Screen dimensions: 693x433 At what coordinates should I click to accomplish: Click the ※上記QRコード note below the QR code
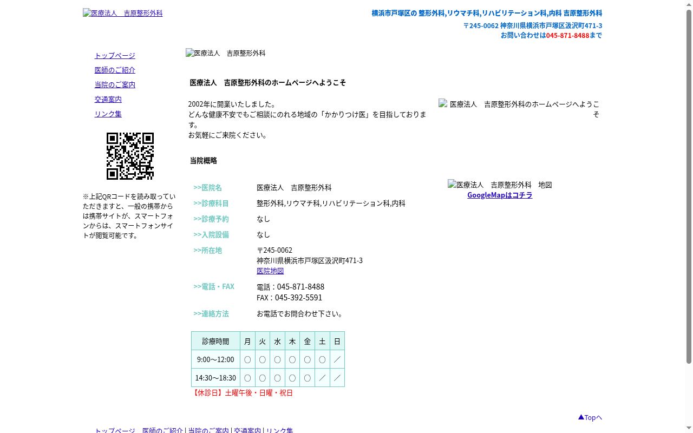point(129,216)
